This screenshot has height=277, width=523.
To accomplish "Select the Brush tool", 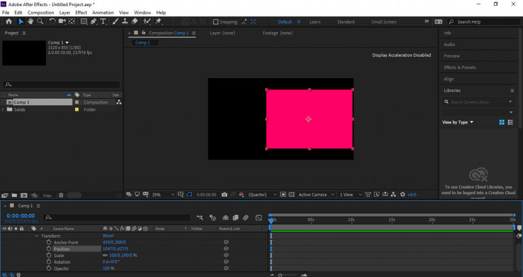I will tap(115, 21).
